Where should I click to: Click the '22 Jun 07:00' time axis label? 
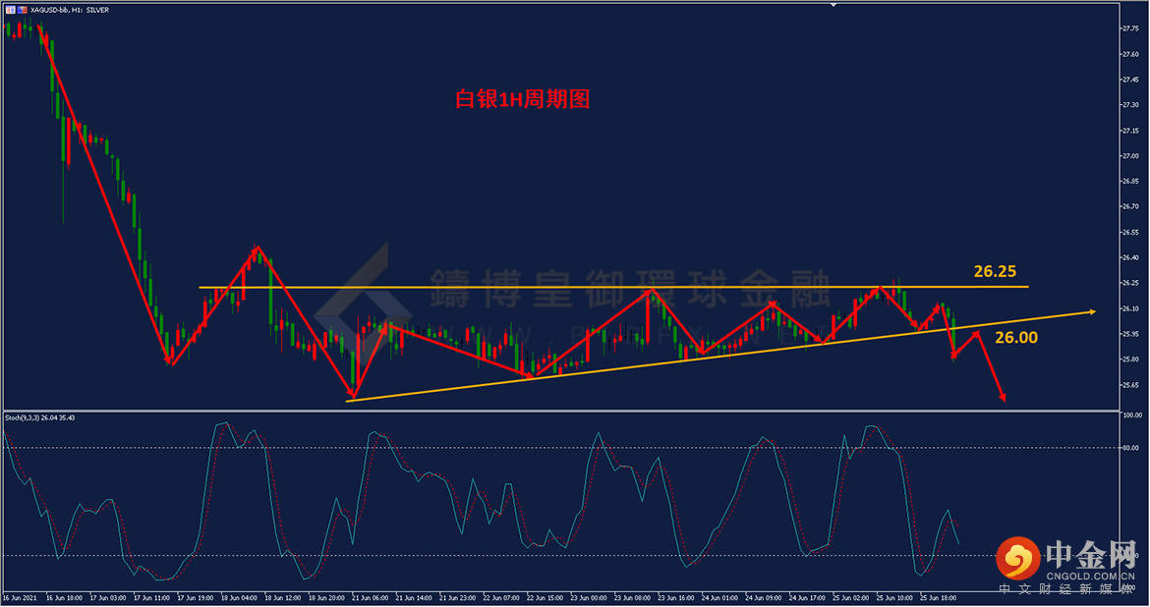coord(501,598)
